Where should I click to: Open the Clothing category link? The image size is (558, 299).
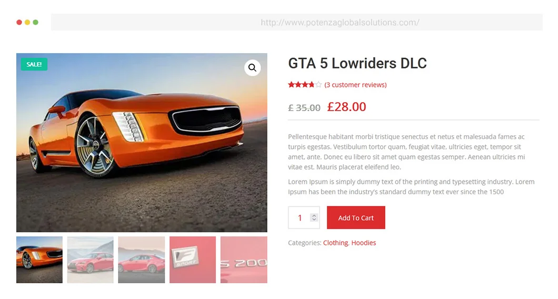(x=335, y=243)
